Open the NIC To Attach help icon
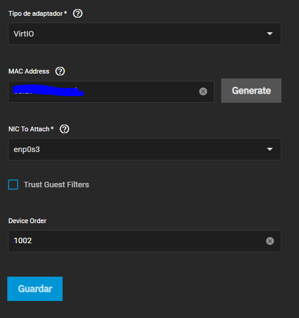This screenshot has width=299, height=318. click(x=64, y=129)
